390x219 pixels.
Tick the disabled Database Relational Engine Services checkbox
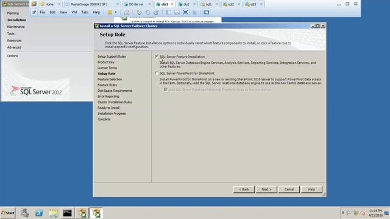pos(166,89)
